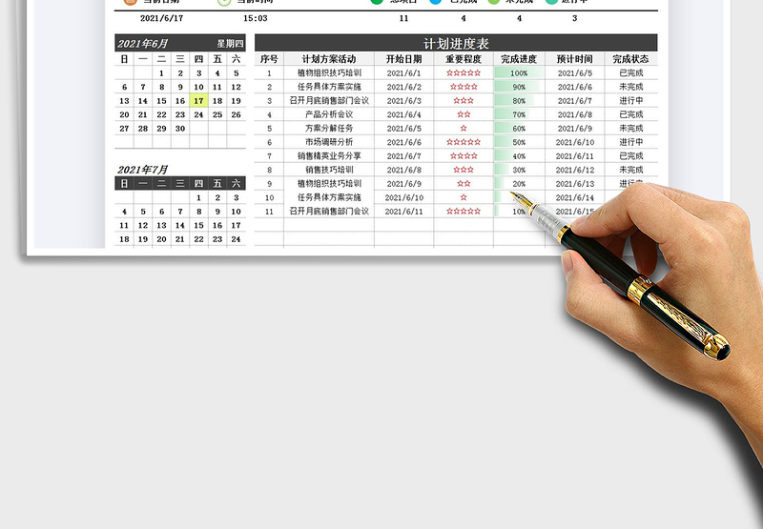Click the 星期四 weekday label
The image size is (763, 529).
tap(230, 44)
